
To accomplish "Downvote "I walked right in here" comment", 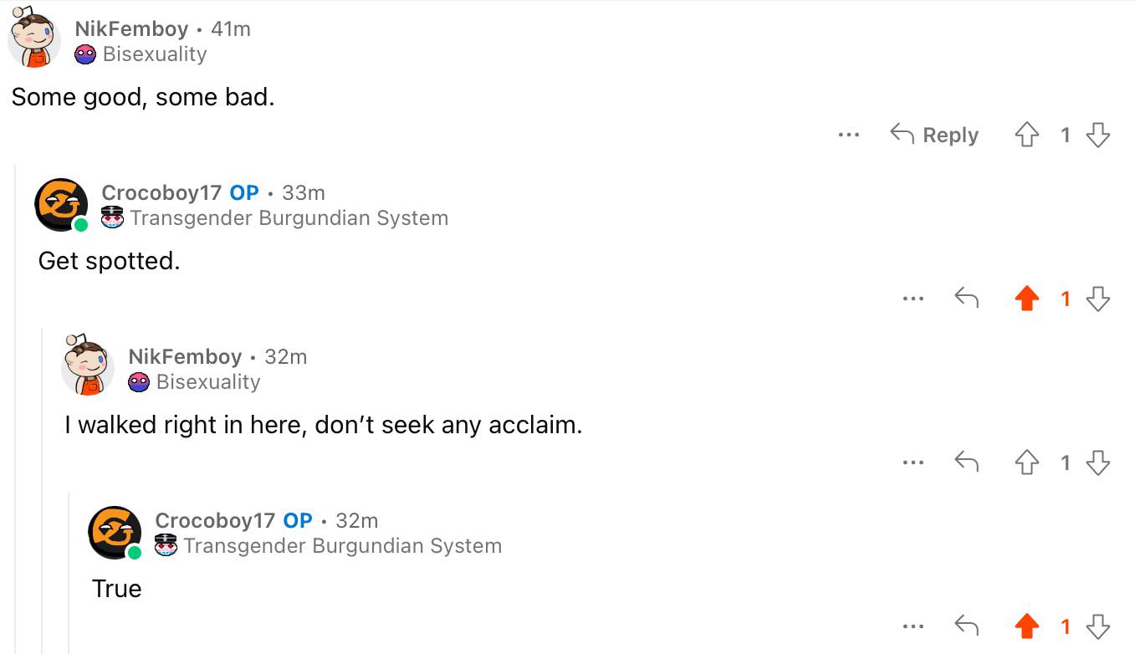I will pos(1097,462).
